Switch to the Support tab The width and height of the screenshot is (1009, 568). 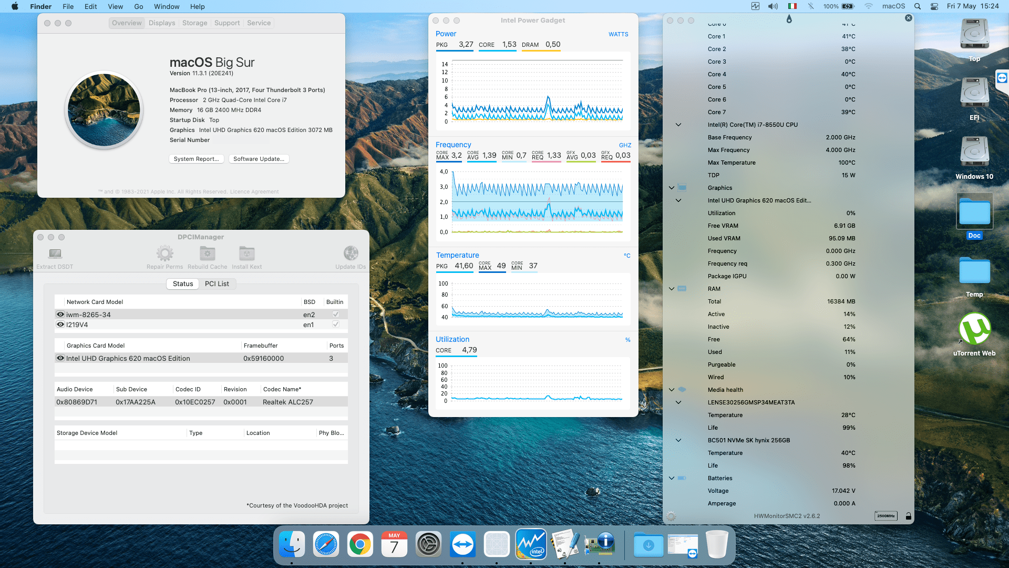(227, 23)
